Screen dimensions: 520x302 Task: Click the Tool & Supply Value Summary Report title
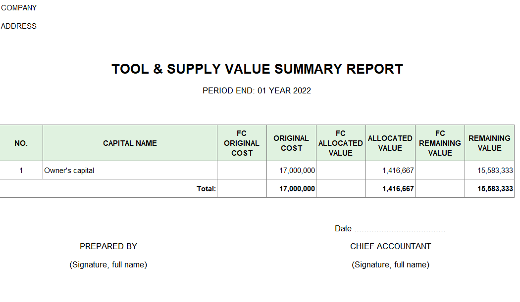tap(257, 69)
